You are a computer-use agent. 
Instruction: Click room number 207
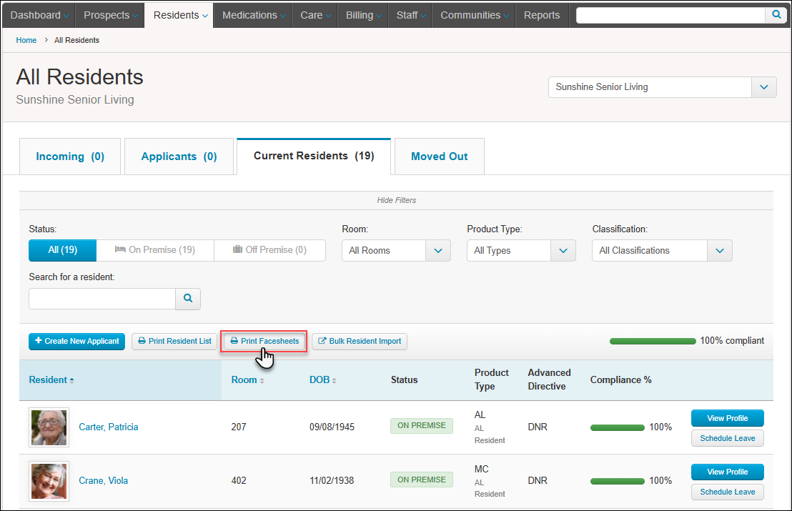pyautogui.click(x=239, y=427)
